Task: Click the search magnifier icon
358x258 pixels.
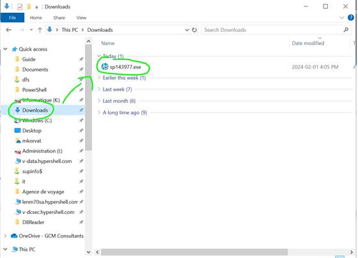Action: point(346,30)
